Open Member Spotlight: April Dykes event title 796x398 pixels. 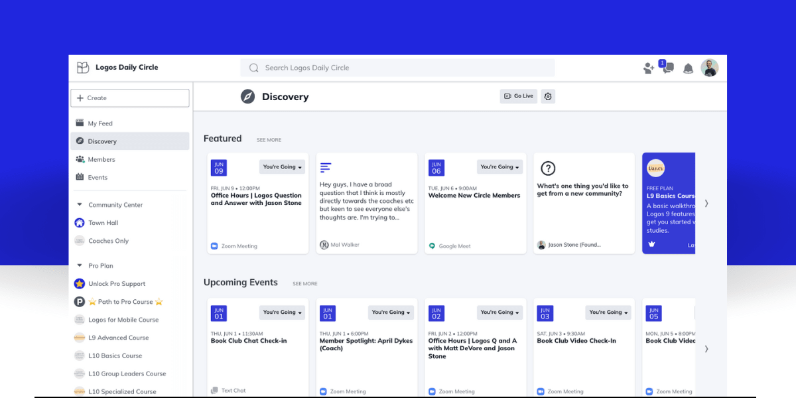tap(366, 344)
